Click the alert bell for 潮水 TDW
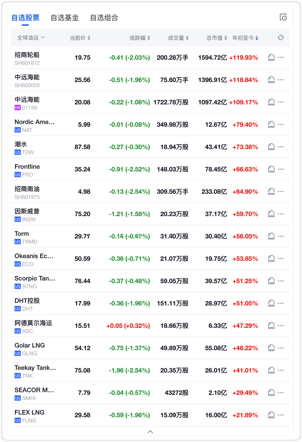Screen dimensions: 302x442 point(271,147)
